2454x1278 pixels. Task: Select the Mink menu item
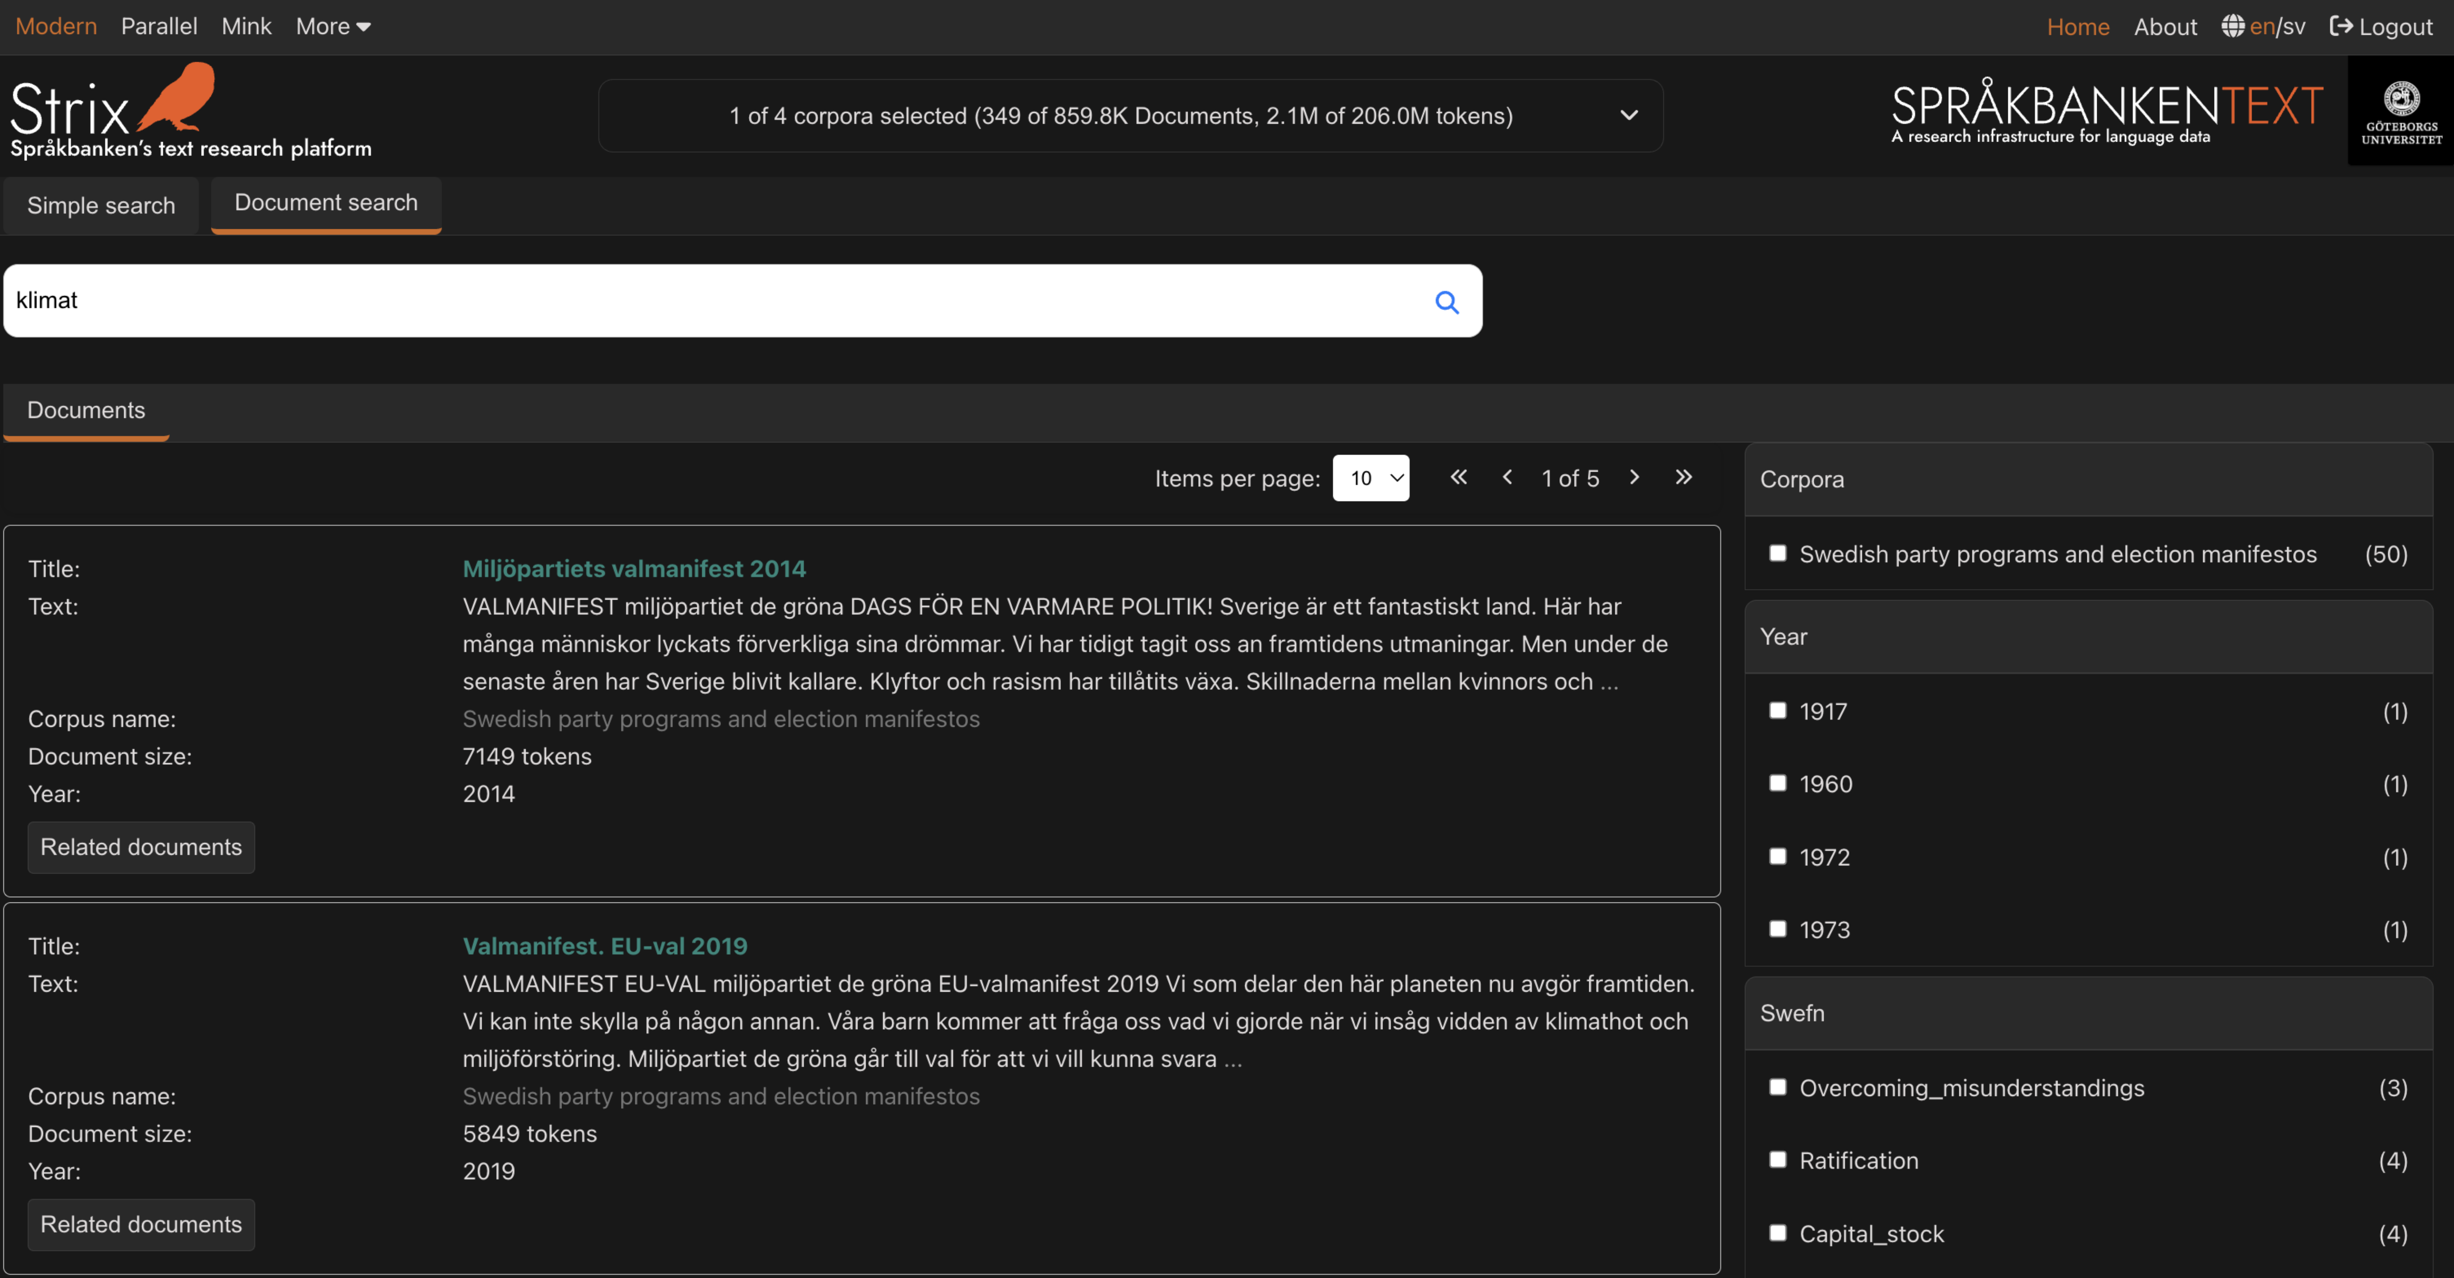click(x=247, y=27)
